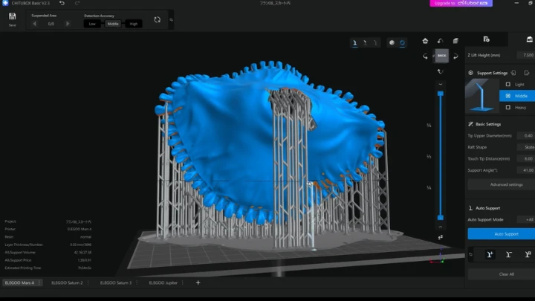Click the undo icon in title bar
Viewport: 535px width, 301px height.
(x=62, y=3)
